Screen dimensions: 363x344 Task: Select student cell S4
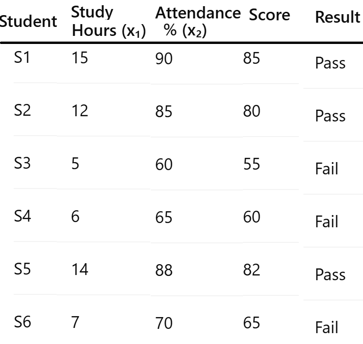[23, 216]
